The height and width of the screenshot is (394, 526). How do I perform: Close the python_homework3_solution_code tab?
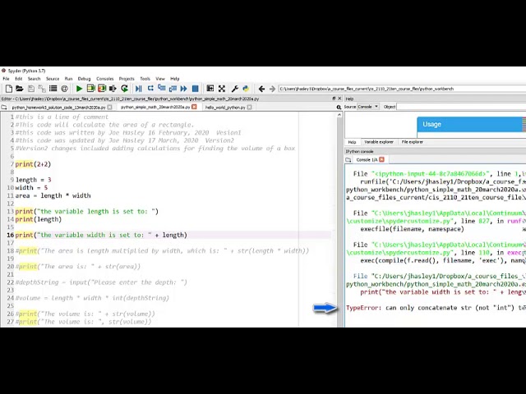(x=109, y=108)
